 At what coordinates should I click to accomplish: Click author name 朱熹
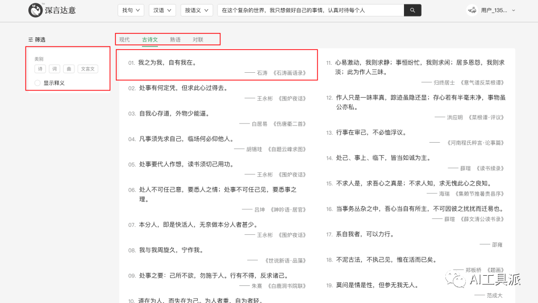coord(257,286)
